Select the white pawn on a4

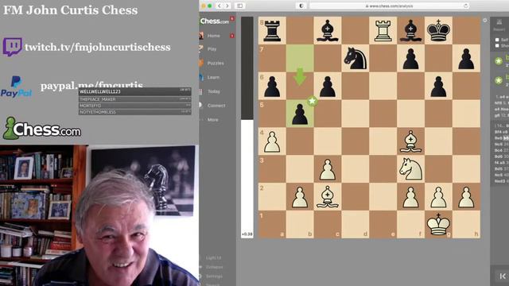coord(272,141)
